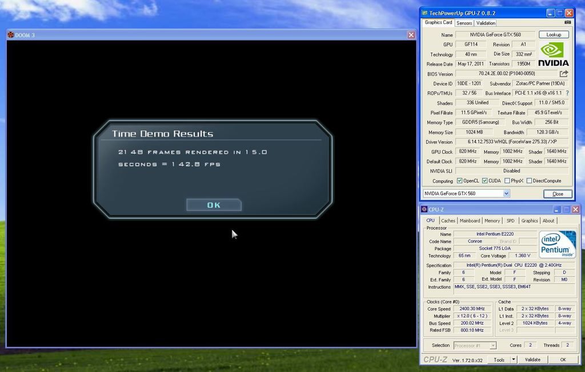Click the DirectX Support '11.0 / SM5.0' value
Screen dimensions: 585x372
click(552, 103)
